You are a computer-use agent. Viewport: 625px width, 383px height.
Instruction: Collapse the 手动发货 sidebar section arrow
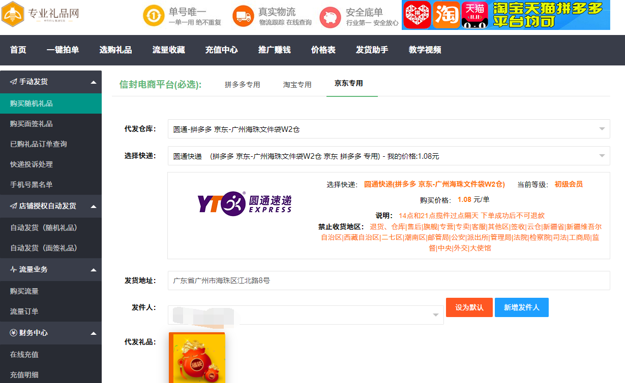93,82
